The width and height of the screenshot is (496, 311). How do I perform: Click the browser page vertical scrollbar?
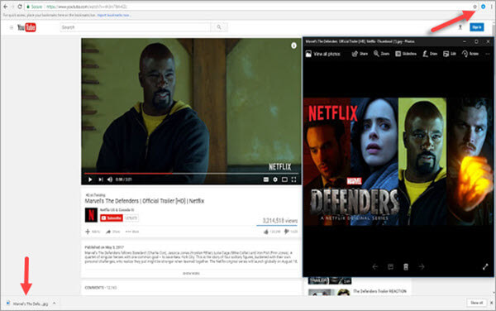(x=494, y=158)
